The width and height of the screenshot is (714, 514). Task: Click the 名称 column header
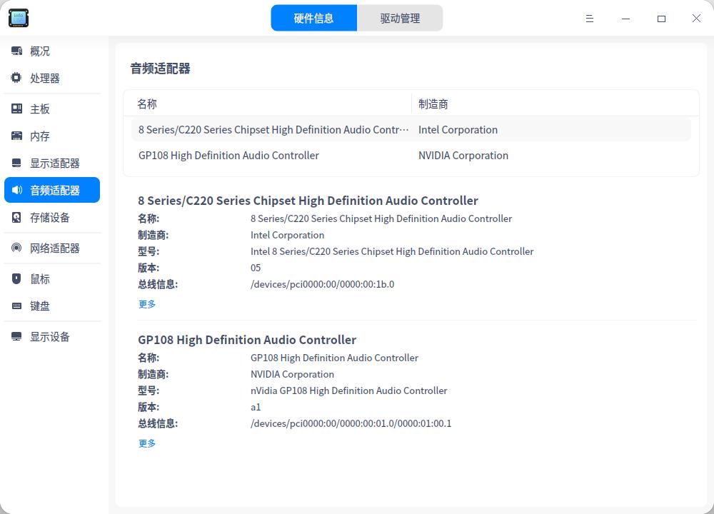(x=146, y=104)
